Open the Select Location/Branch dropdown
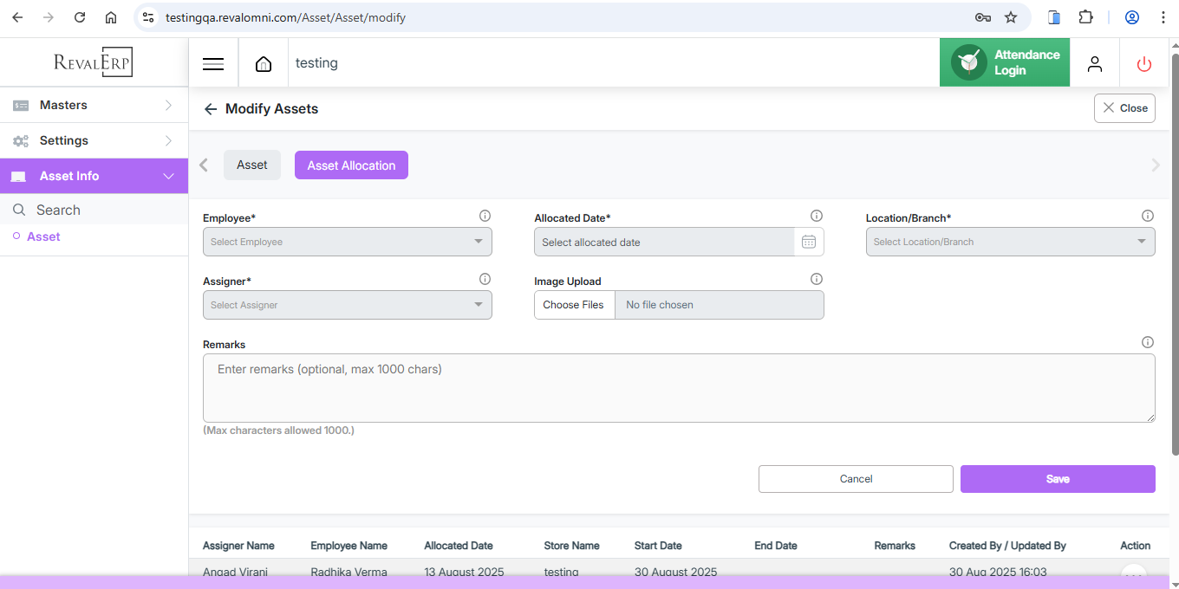 coord(1010,243)
